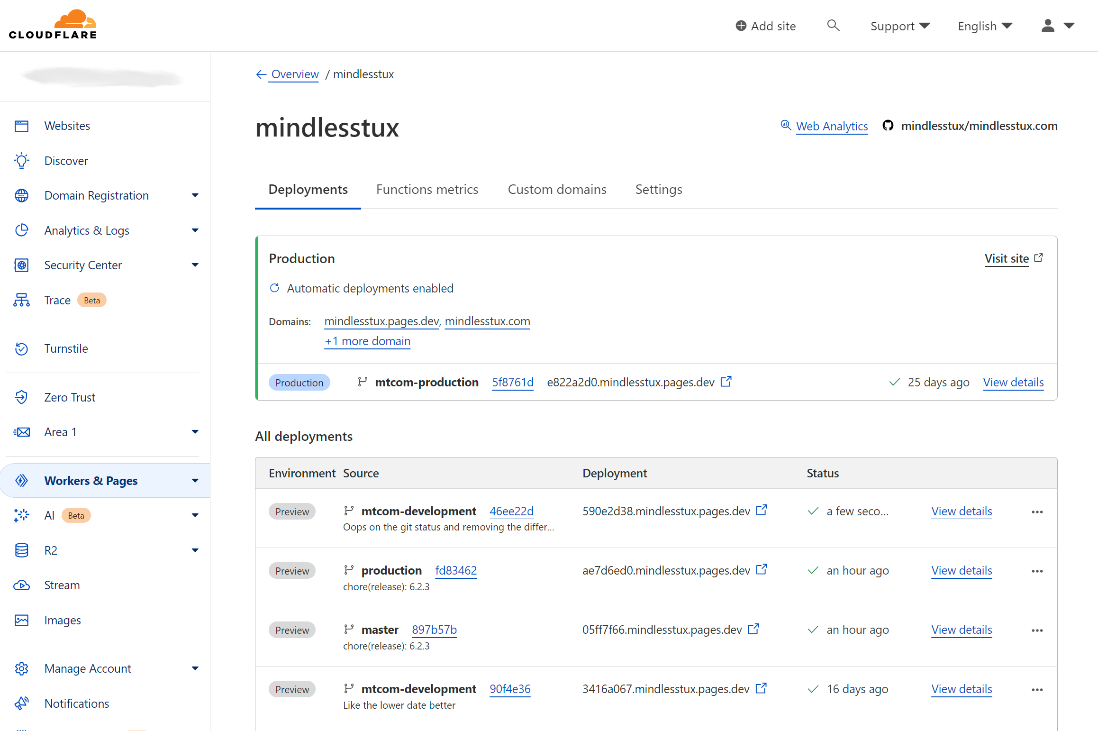Switch to the Custom domains tab
1098x731 pixels.
tap(557, 189)
